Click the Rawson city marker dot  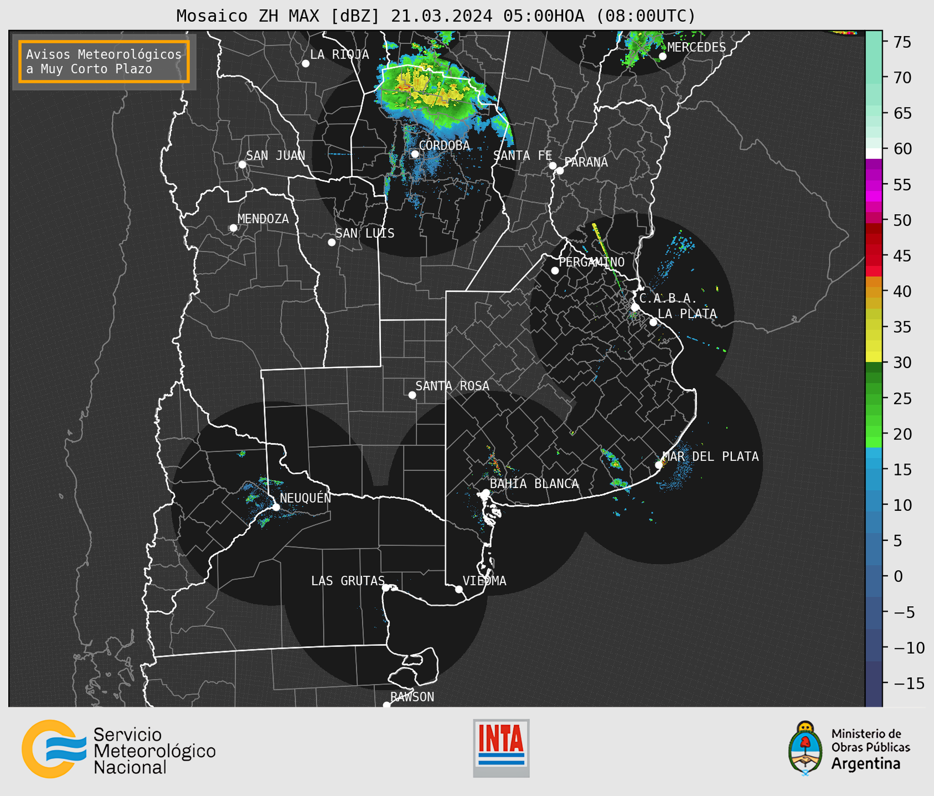coord(386,705)
